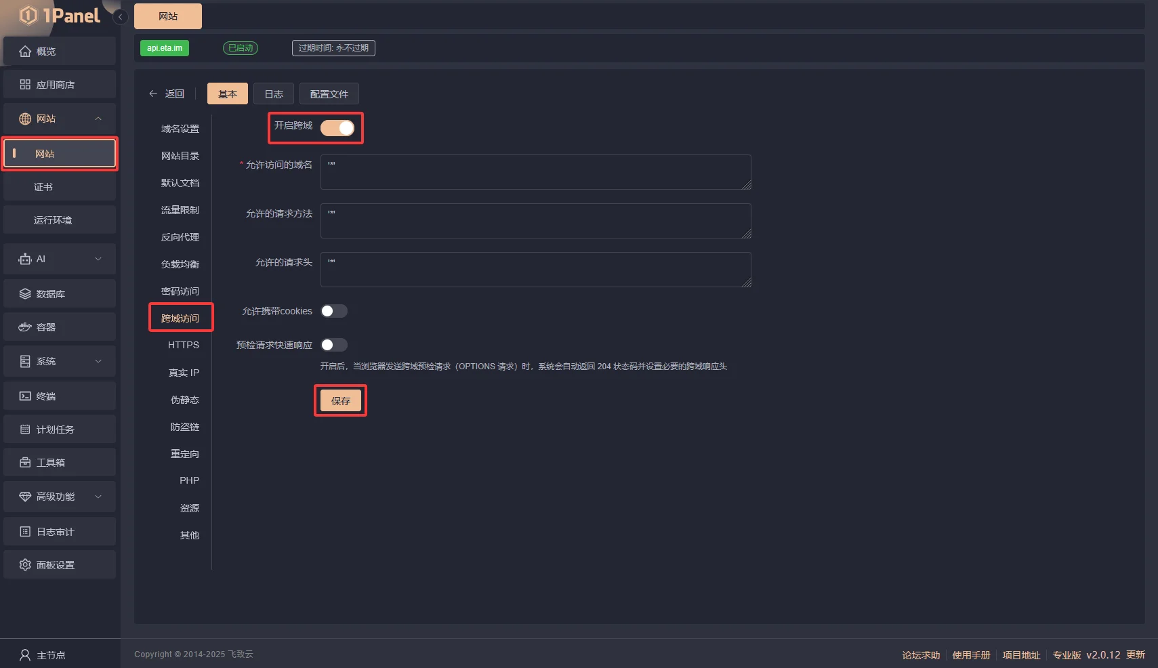Open 计划任务 calendar icon
Image resolution: width=1158 pixels, height=668 pixels.
(x=25, y=430)
